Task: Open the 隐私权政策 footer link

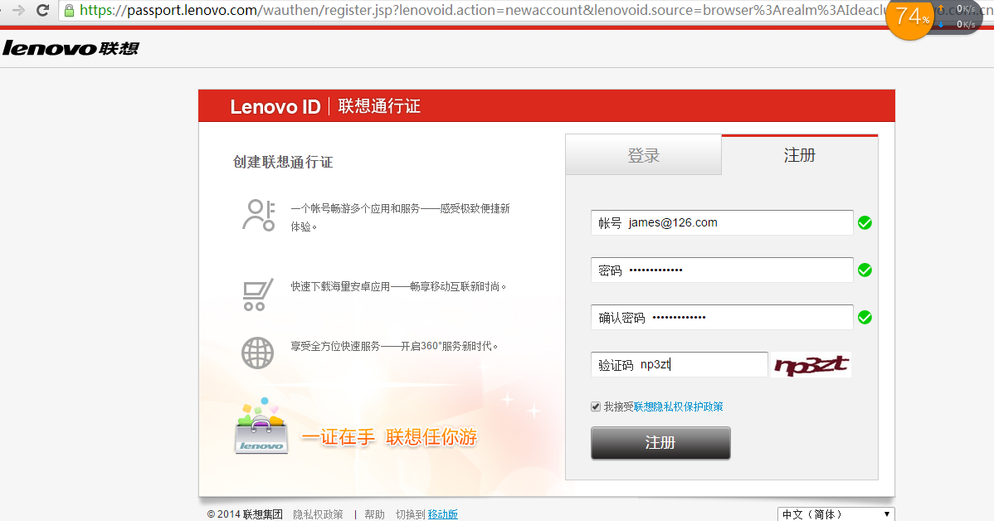Action: coord(318,514)
